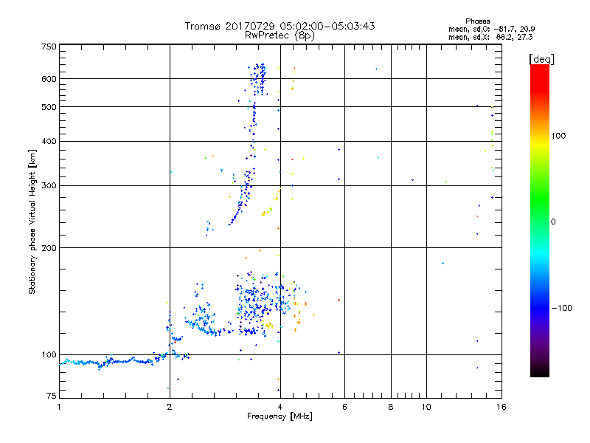The image size is (590, 443).
Task: Click the title Tromsø 20170729 05:02:00-05:03:43
Action: click(x=280, y=26)
